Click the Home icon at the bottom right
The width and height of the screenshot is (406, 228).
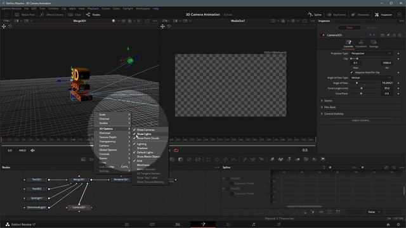click(x=388, y=224)
